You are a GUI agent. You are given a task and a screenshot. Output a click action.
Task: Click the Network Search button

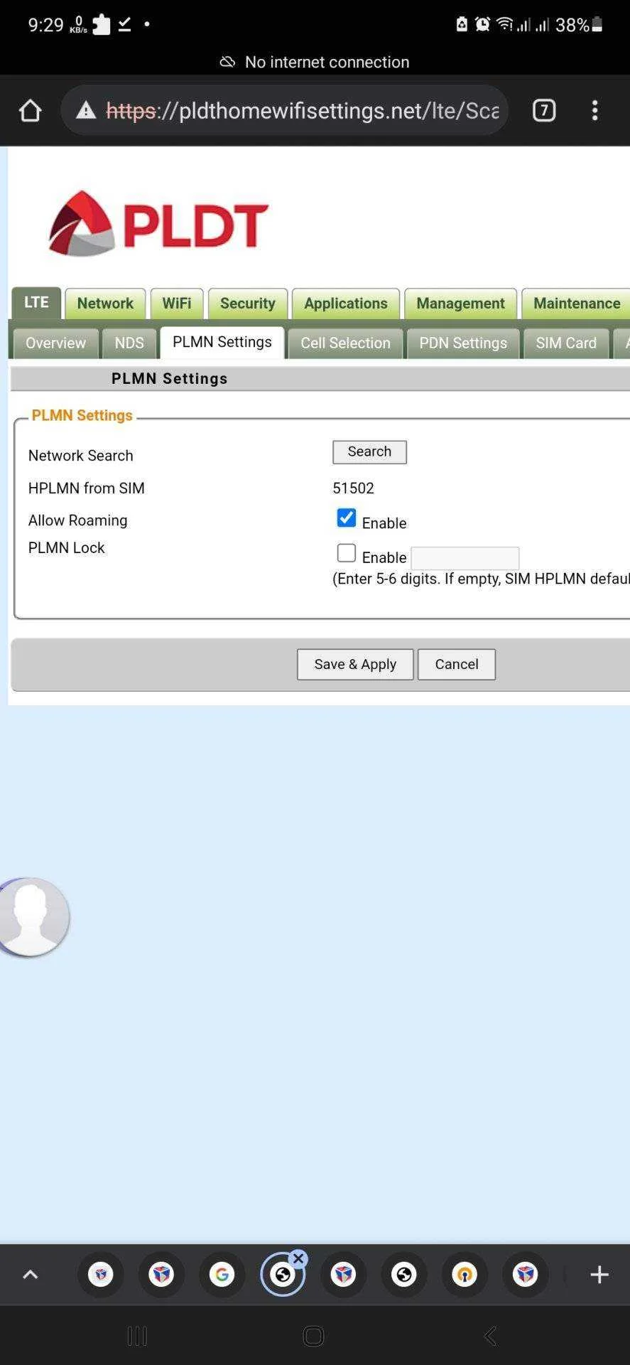369,452
